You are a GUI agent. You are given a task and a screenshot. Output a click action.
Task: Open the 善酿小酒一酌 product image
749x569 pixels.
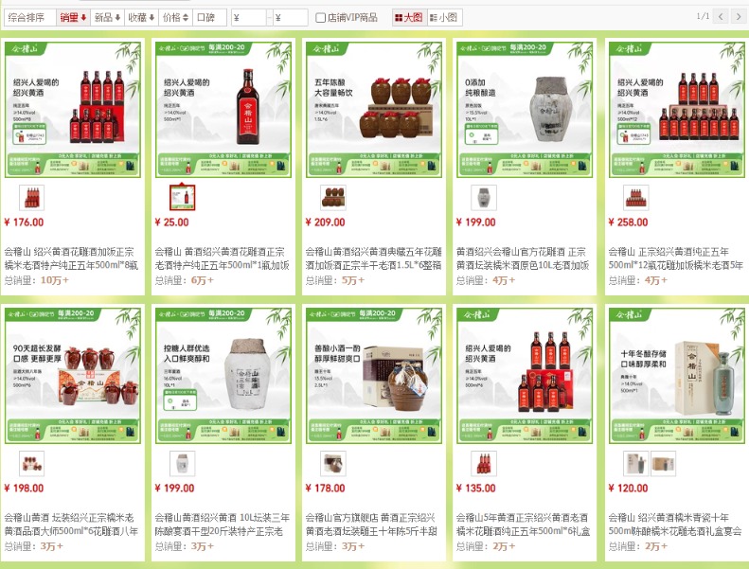374,376
